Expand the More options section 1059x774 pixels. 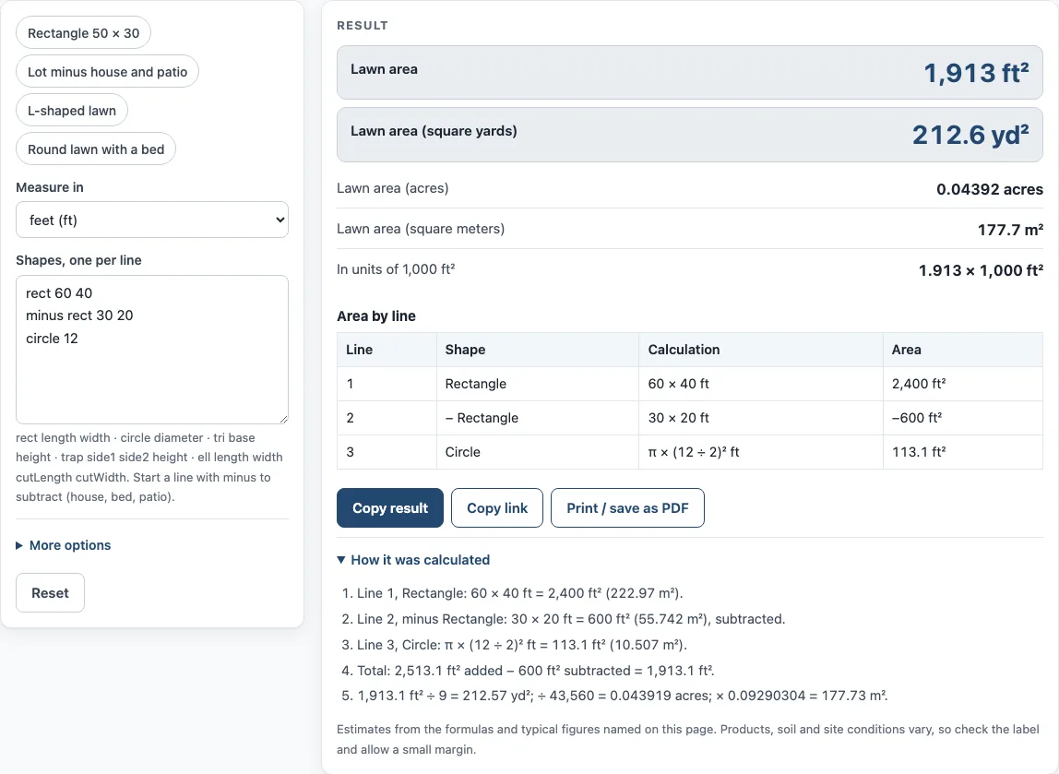(x=64, y=545)
